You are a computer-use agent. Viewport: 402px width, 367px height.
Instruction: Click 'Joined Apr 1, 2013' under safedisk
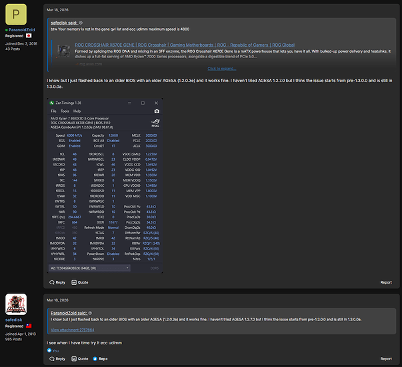pyautogui.click(x=21, y=334)
